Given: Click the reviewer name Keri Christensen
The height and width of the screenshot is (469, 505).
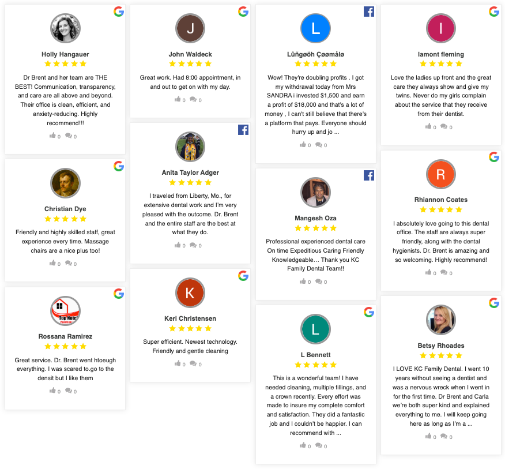Looking at the screenshot, I should 190,318.
